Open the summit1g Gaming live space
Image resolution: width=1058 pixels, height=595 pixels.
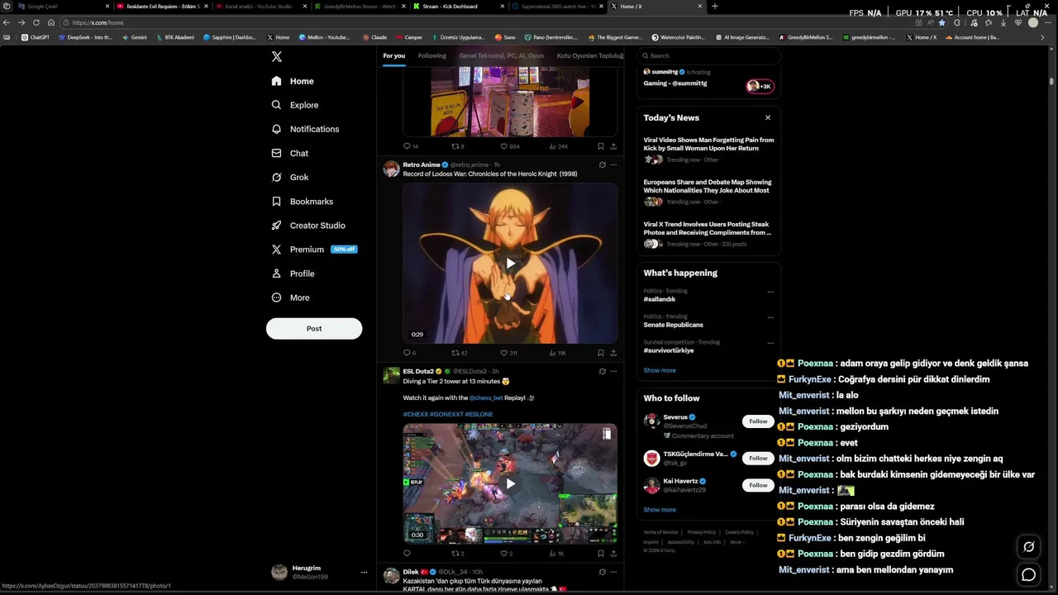(708, 79)
